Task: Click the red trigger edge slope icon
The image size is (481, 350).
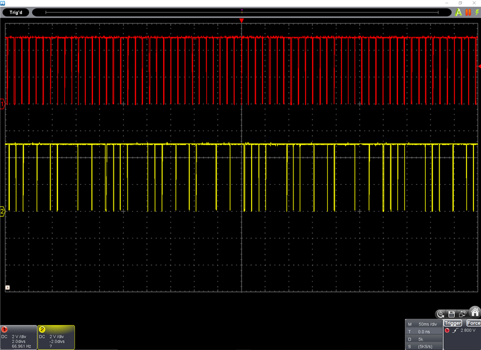Action: click(454, 331)
